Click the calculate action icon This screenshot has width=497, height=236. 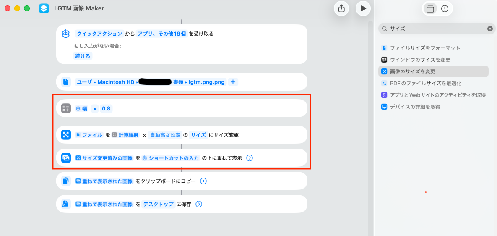coord(65,108)
